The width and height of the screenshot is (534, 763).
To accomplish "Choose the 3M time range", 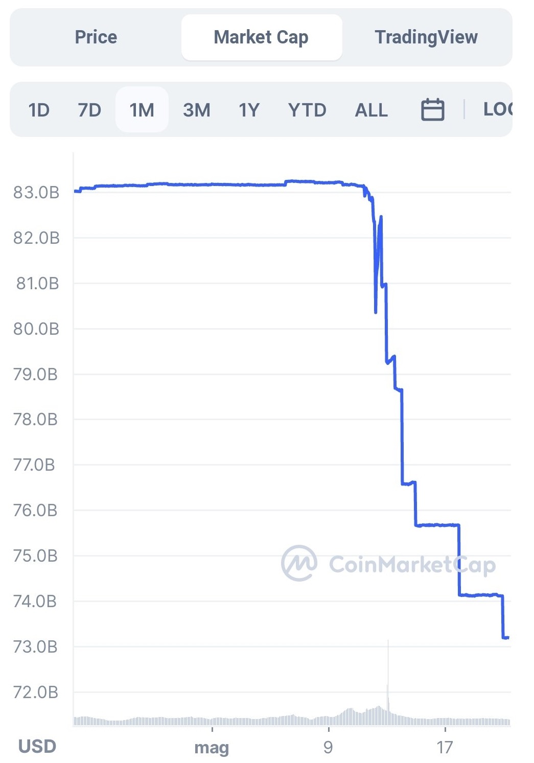I will pos(197,110).
